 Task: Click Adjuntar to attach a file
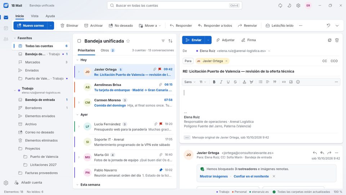[225, 40]
